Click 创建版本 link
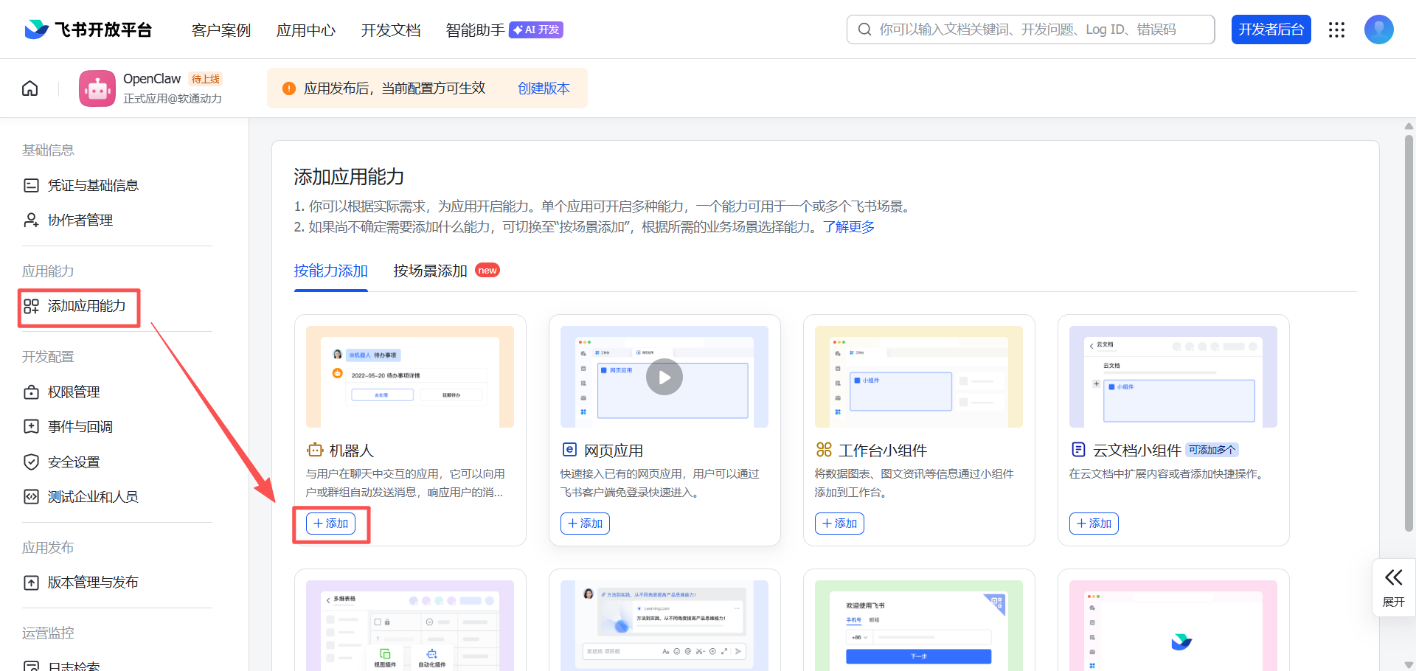Screen dimensions: 1416x671 point(544,88)
